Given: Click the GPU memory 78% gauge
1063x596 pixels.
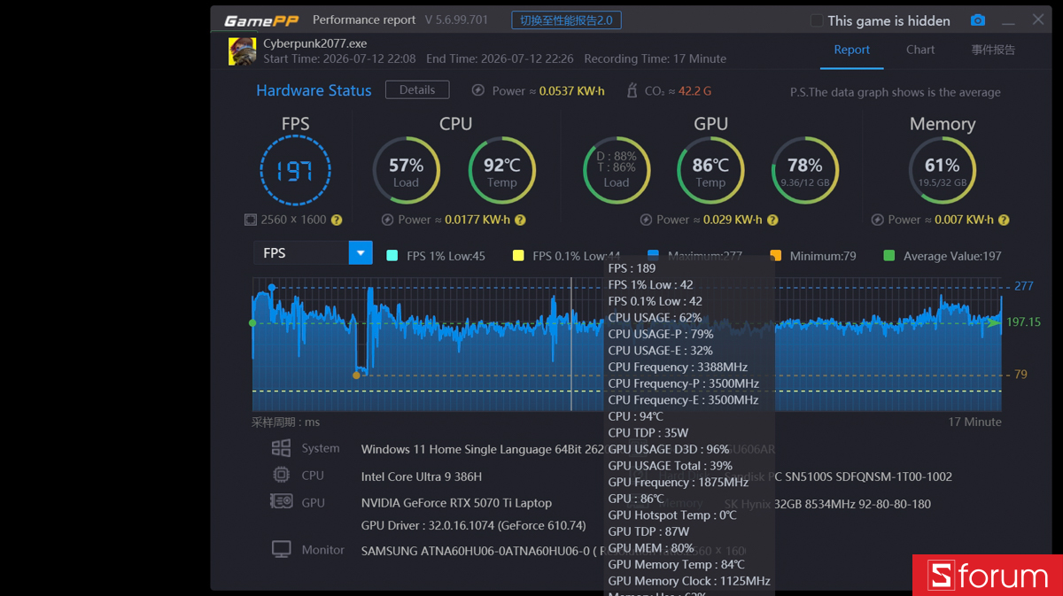Looking at the screenshot, I should pos(804,171).
